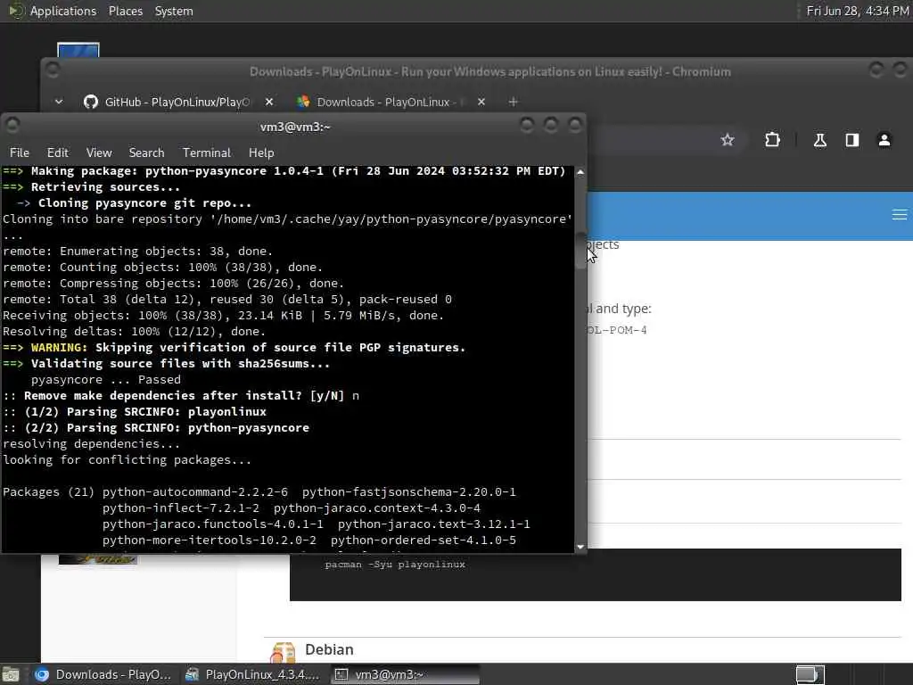Switch to Downloads - PlayOnLinux tab

391,102
